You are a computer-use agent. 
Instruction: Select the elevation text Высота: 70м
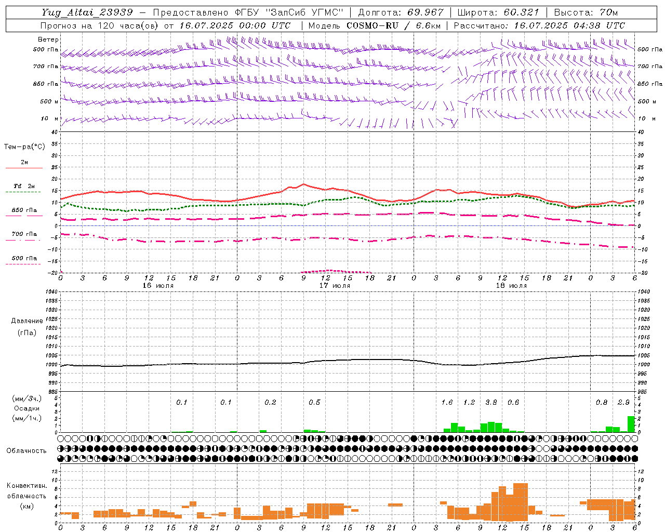(x=586, y=12)
